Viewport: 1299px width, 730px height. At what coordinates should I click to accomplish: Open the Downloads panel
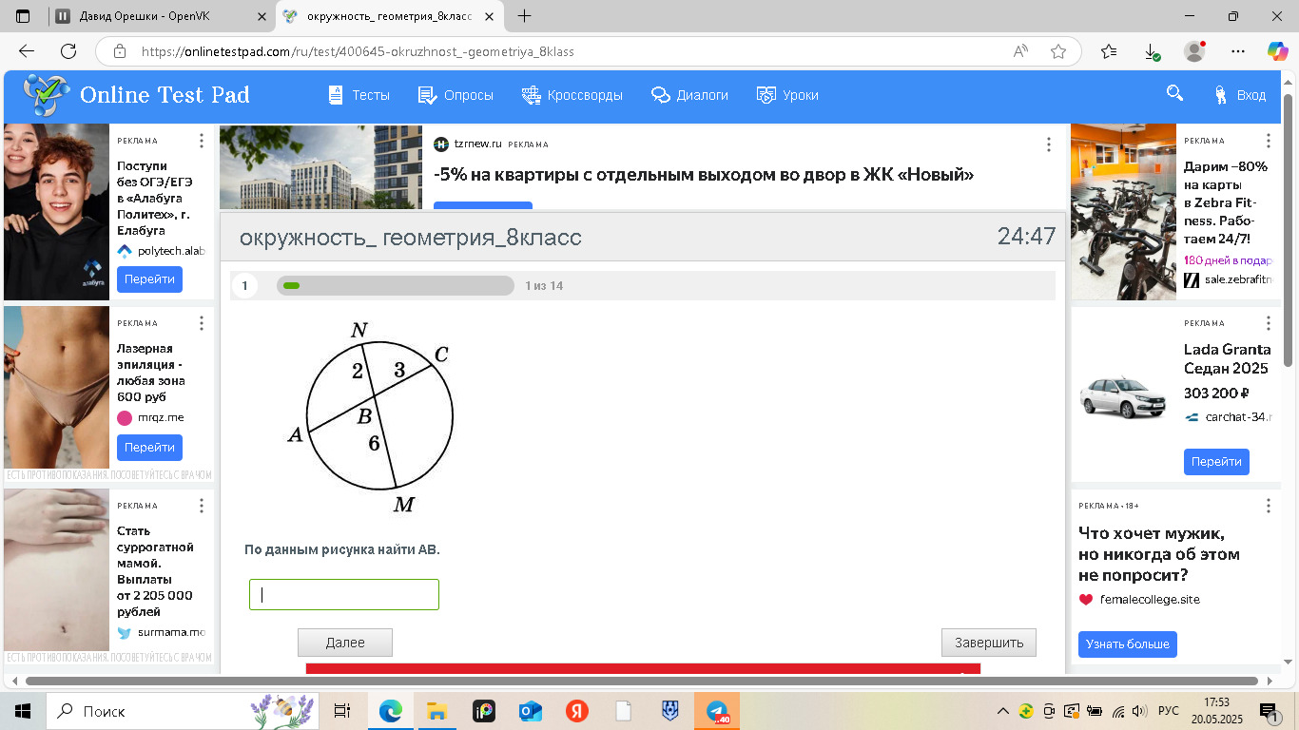(x=1152, y=51)
